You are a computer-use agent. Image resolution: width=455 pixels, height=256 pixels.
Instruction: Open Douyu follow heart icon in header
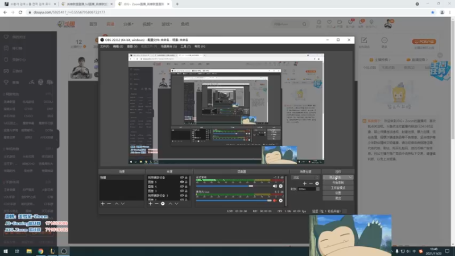click(x=329, y=23)
